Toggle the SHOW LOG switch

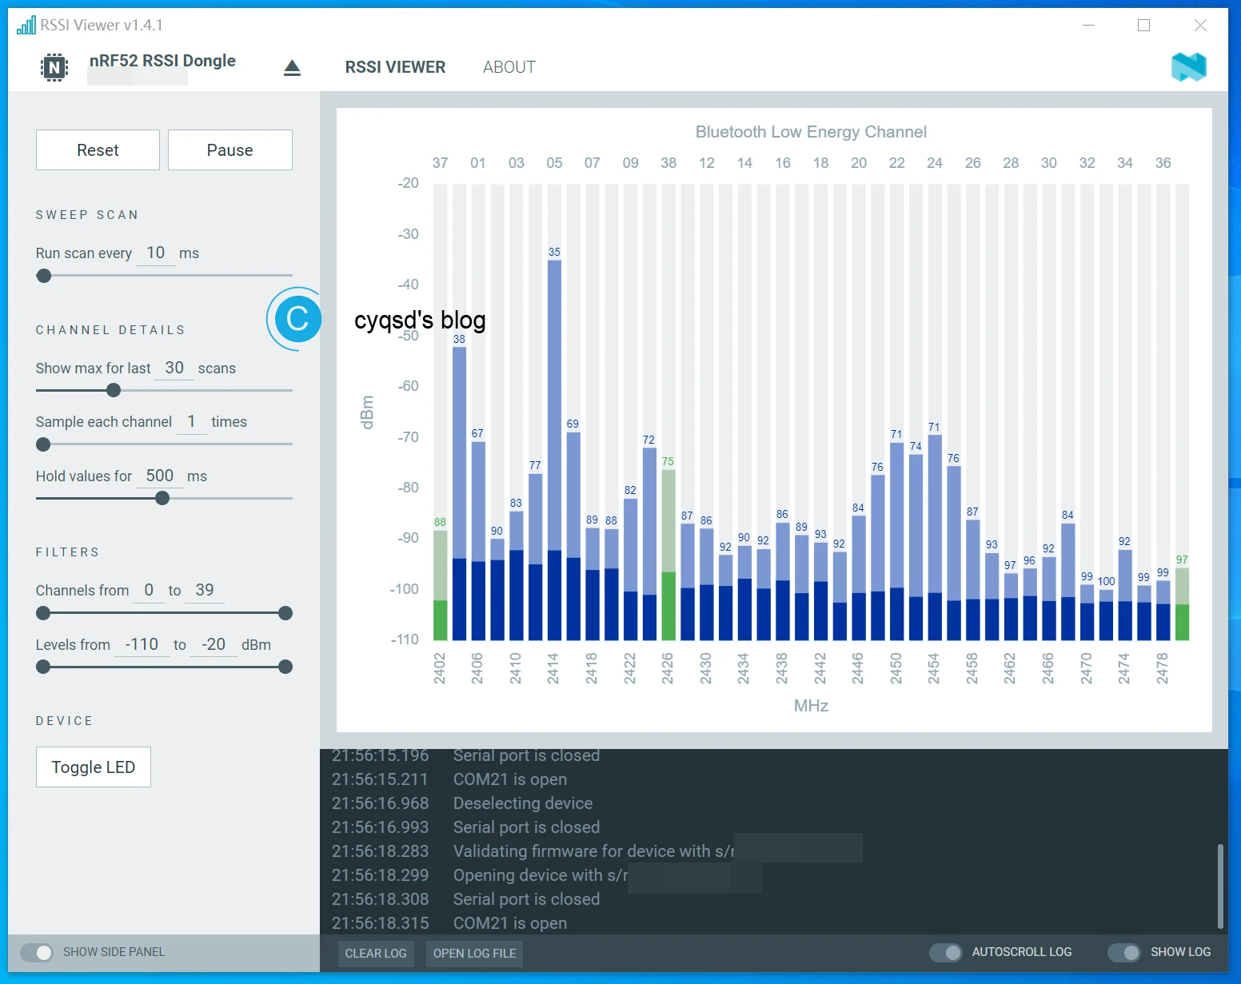(x=1124, y=952)
